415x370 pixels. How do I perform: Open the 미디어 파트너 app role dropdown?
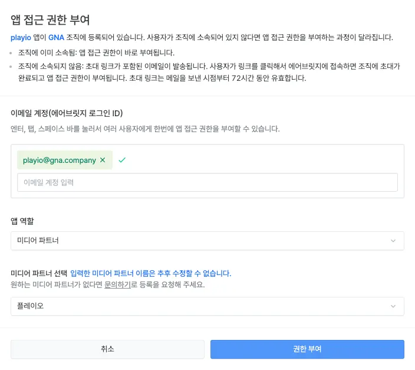click(207, 241)
